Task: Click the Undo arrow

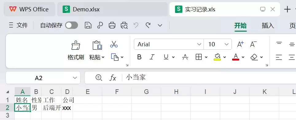Action: point(136,25)
